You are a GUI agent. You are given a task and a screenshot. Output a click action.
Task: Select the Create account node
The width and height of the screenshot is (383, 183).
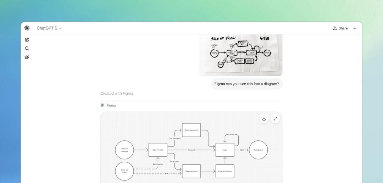(x=191, y=171)
